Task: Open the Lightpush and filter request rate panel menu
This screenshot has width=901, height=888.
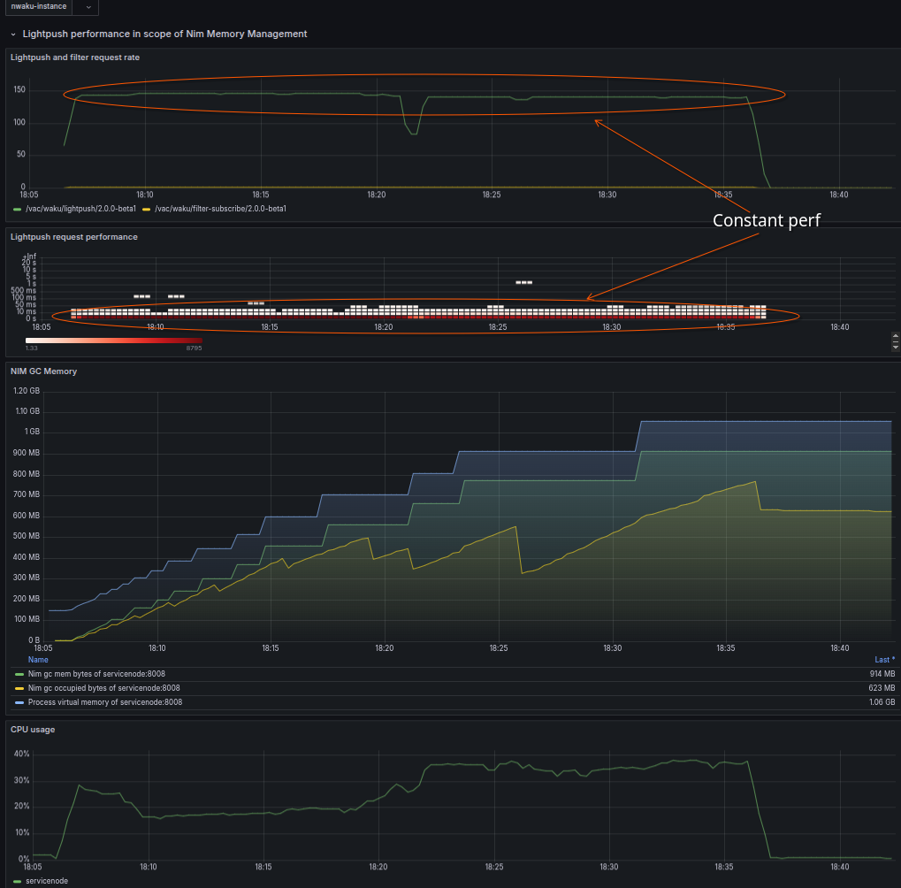Action: click(x=74, y=57)
